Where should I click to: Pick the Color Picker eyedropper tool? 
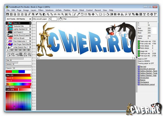(x=78, y=14)
